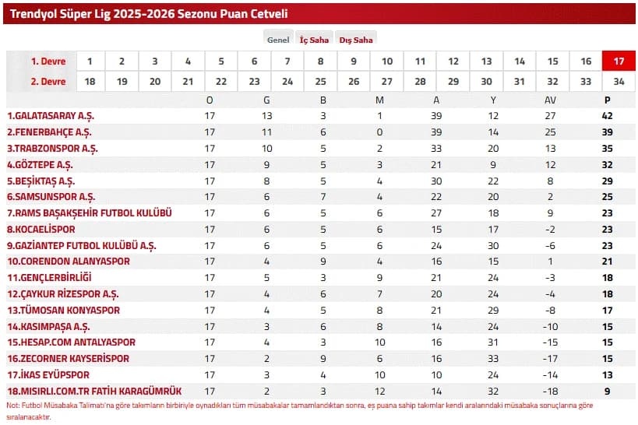This screenshot has width=638, height=425.
Task: Open the Fenerbahçe A.Ş. team link
Action: point(49,132)
